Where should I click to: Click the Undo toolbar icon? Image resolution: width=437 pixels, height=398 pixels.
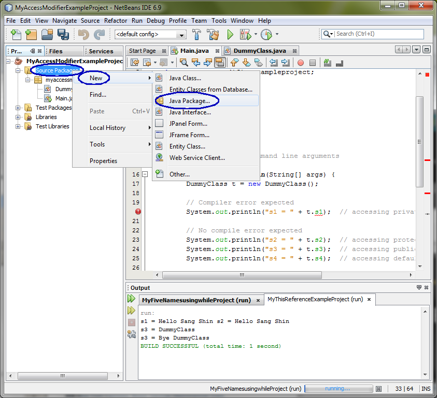coord(83,34)
